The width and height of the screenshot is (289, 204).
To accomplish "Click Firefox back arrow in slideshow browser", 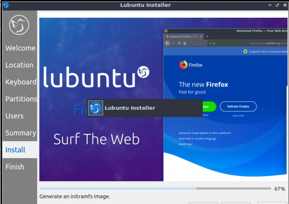I will point(167,43).
